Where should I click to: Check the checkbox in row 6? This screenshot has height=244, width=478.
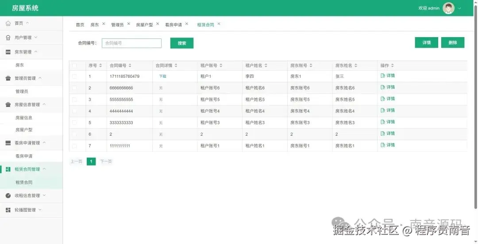pos(74,134)
